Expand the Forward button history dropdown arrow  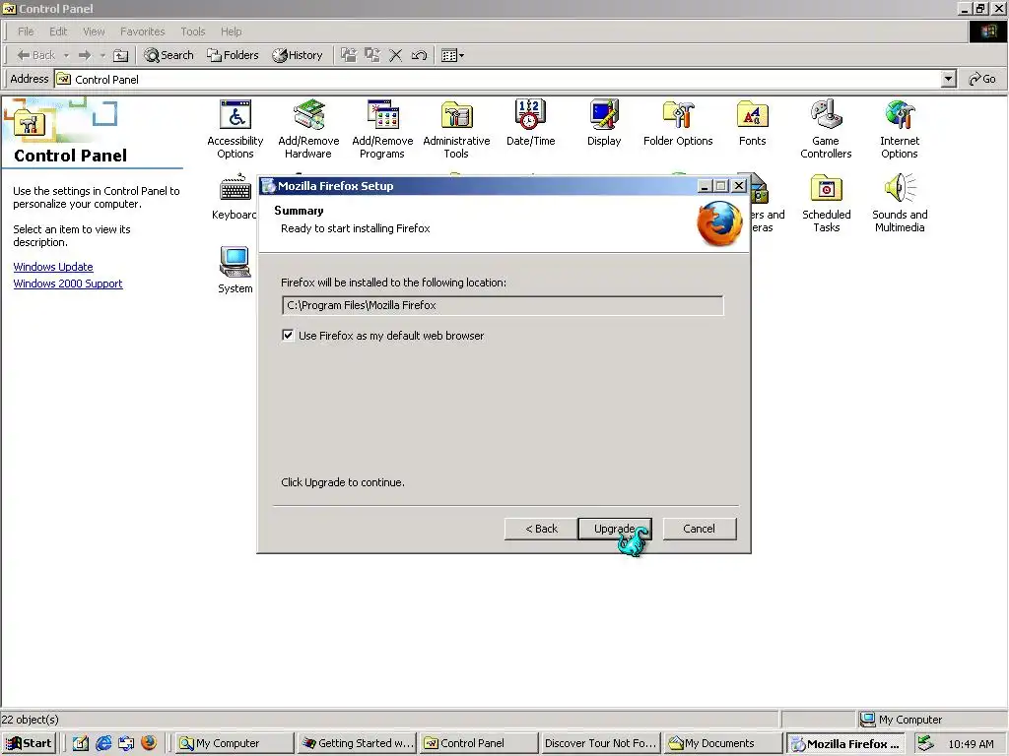point(102,55)
